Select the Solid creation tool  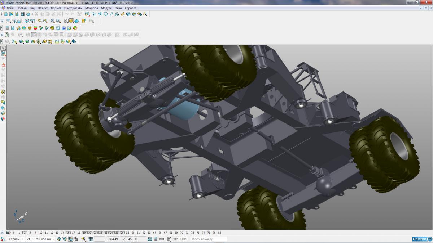coord(128,14)
